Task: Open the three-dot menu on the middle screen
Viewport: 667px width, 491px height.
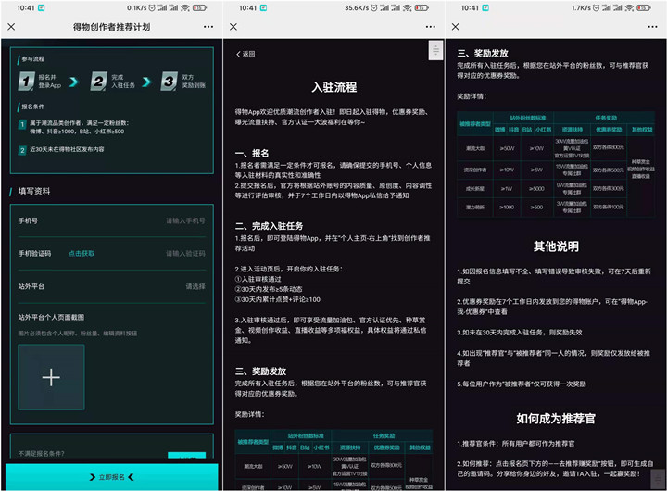Action: 431,27
